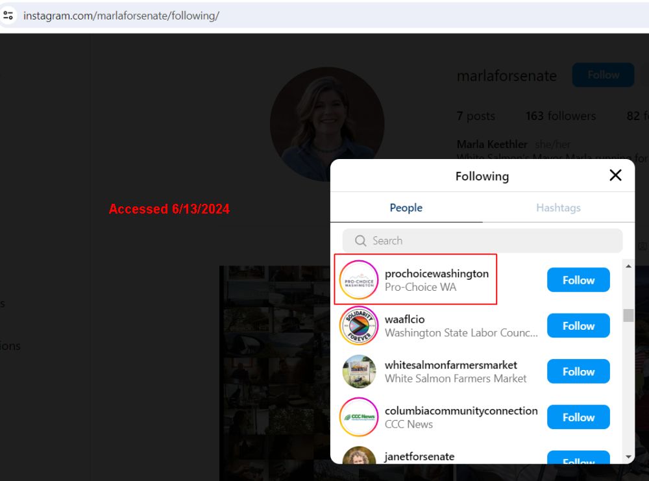
Task: Follow the whitesalmonfarmersmarket account
Action: [578, 372]
